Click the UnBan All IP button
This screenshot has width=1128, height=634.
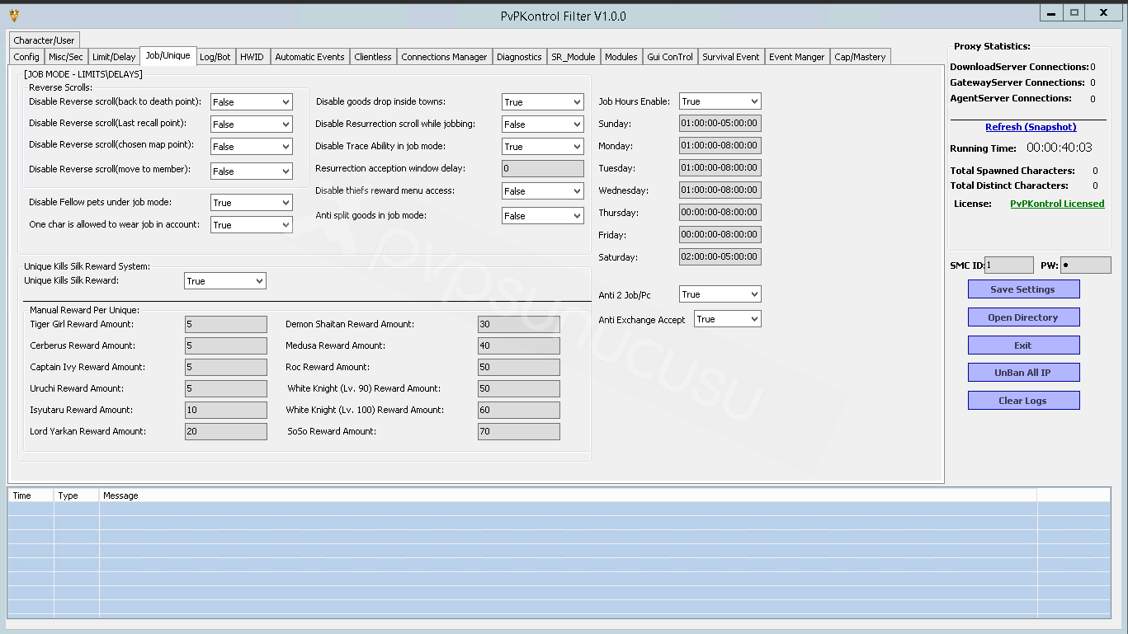(x=1023, y=373)
